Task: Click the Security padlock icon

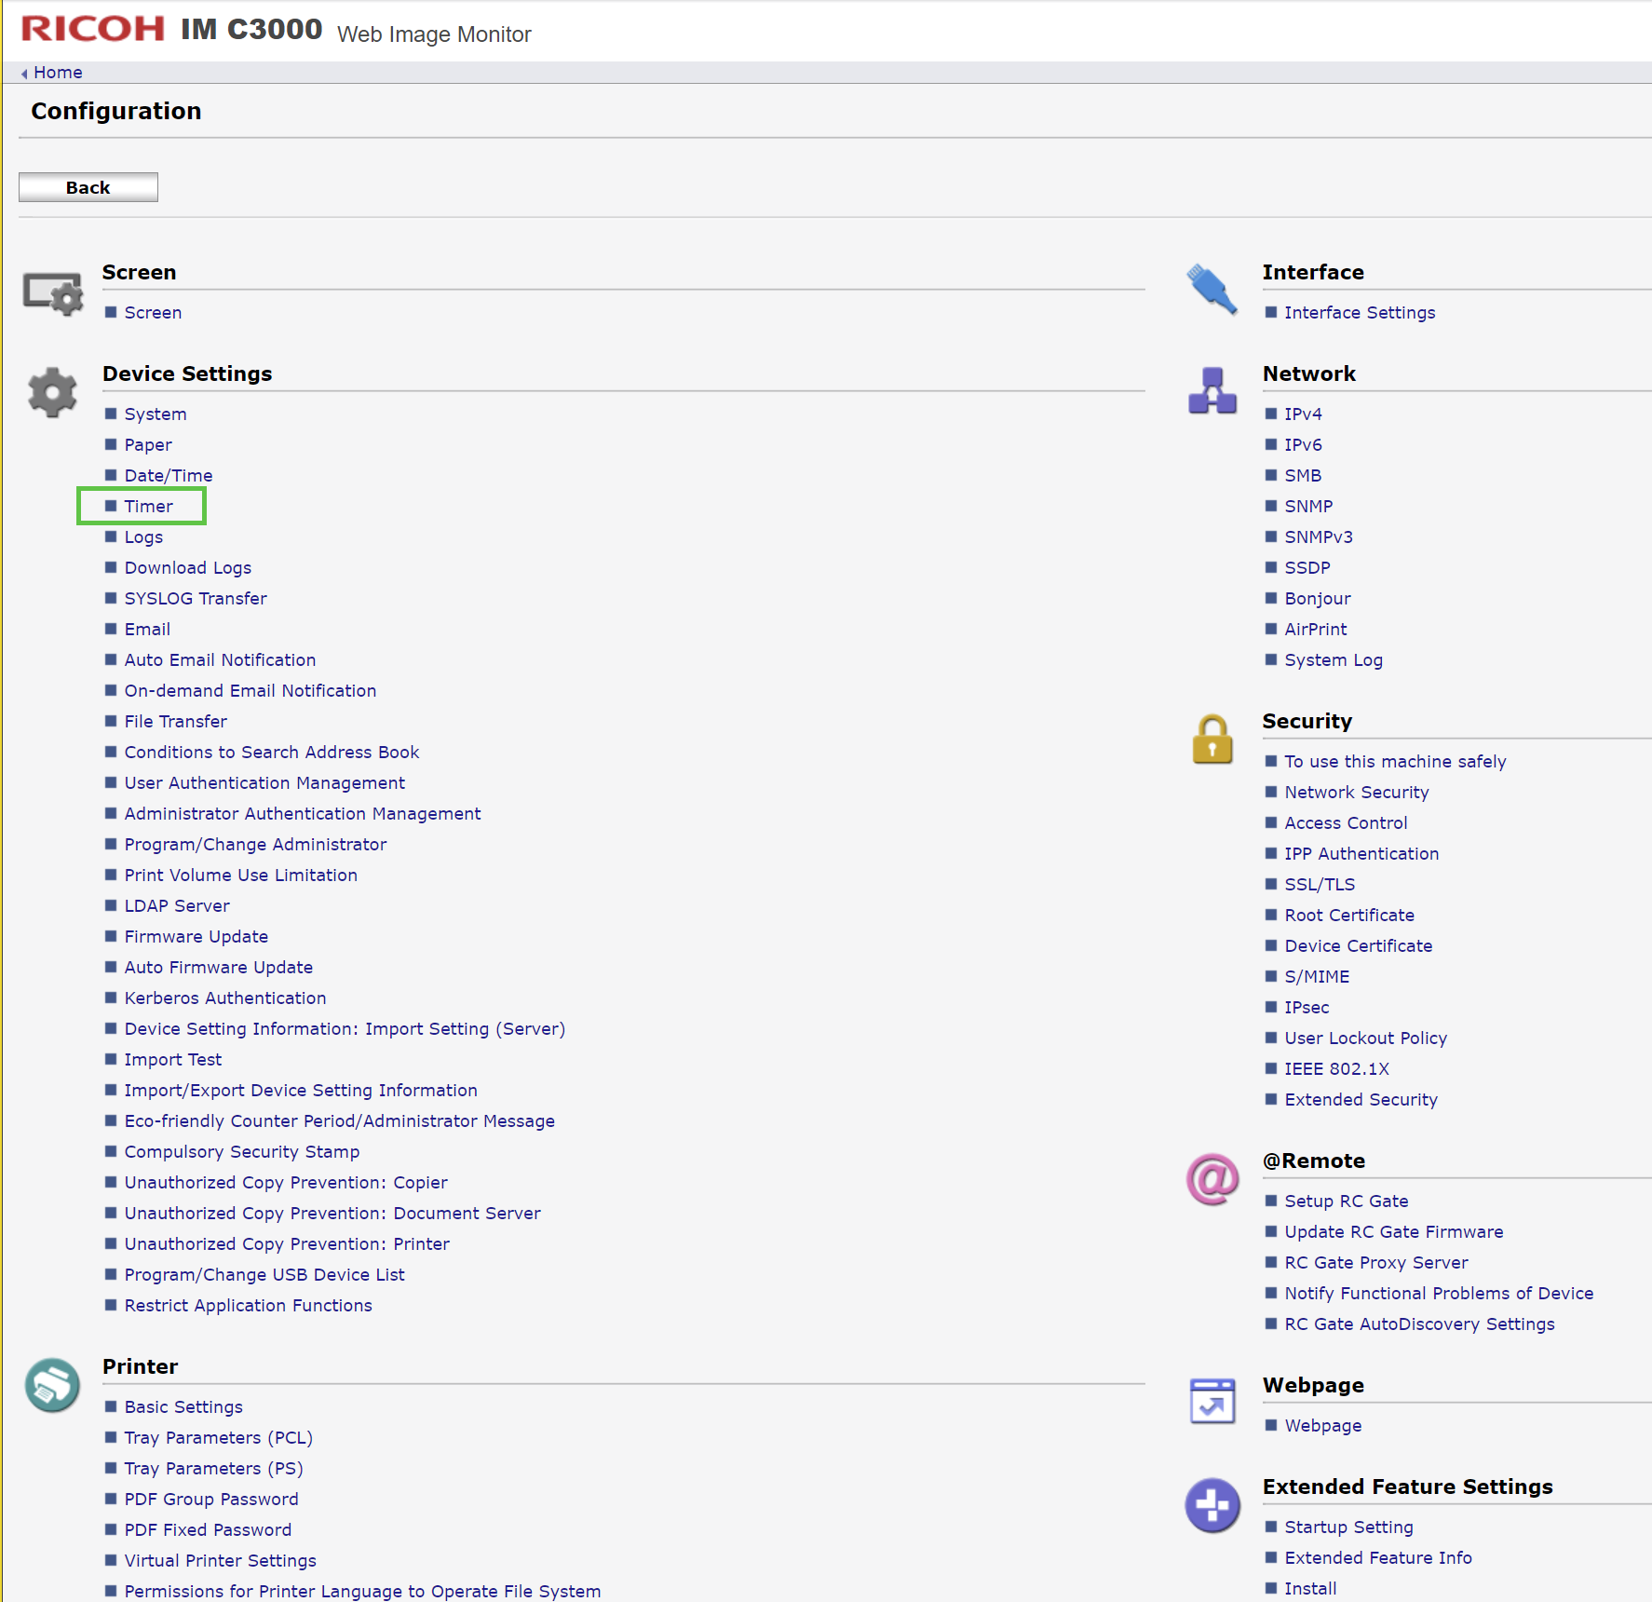Action: tap(1212, 739)
